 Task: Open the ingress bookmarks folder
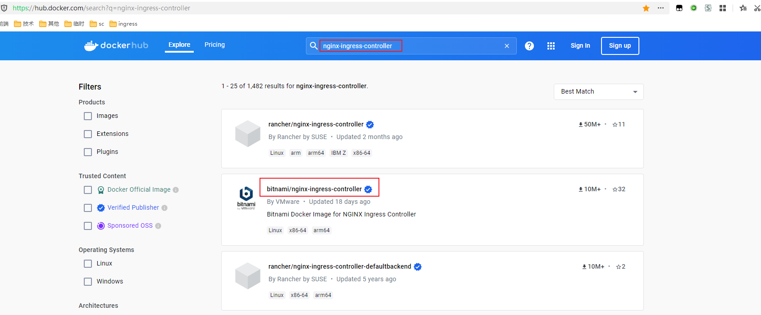(x=123, y=24)
